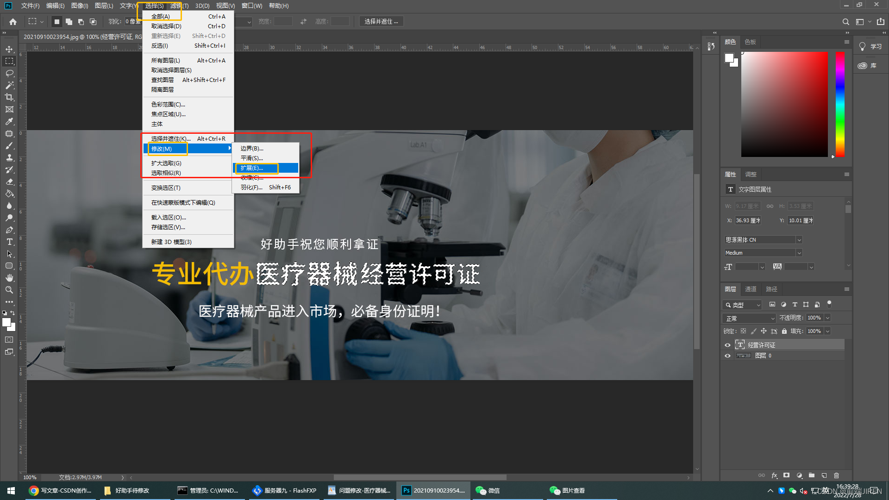Toggle visibility of 图层 0 layer
This screenshot has width=889, height=500.
click(727, 356)
